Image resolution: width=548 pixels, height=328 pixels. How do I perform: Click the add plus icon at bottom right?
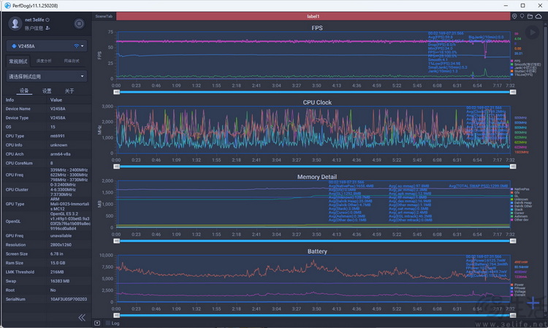[x=533, y=304]
